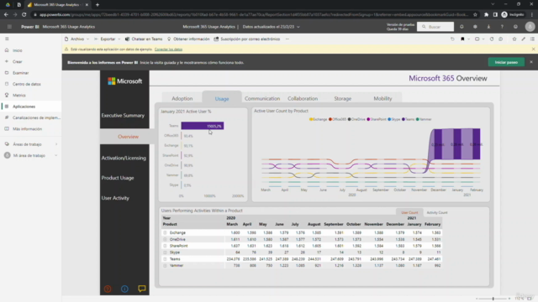Expand Mi área de trabajo chevron
538x302 pixels.
tap(56, 155)
